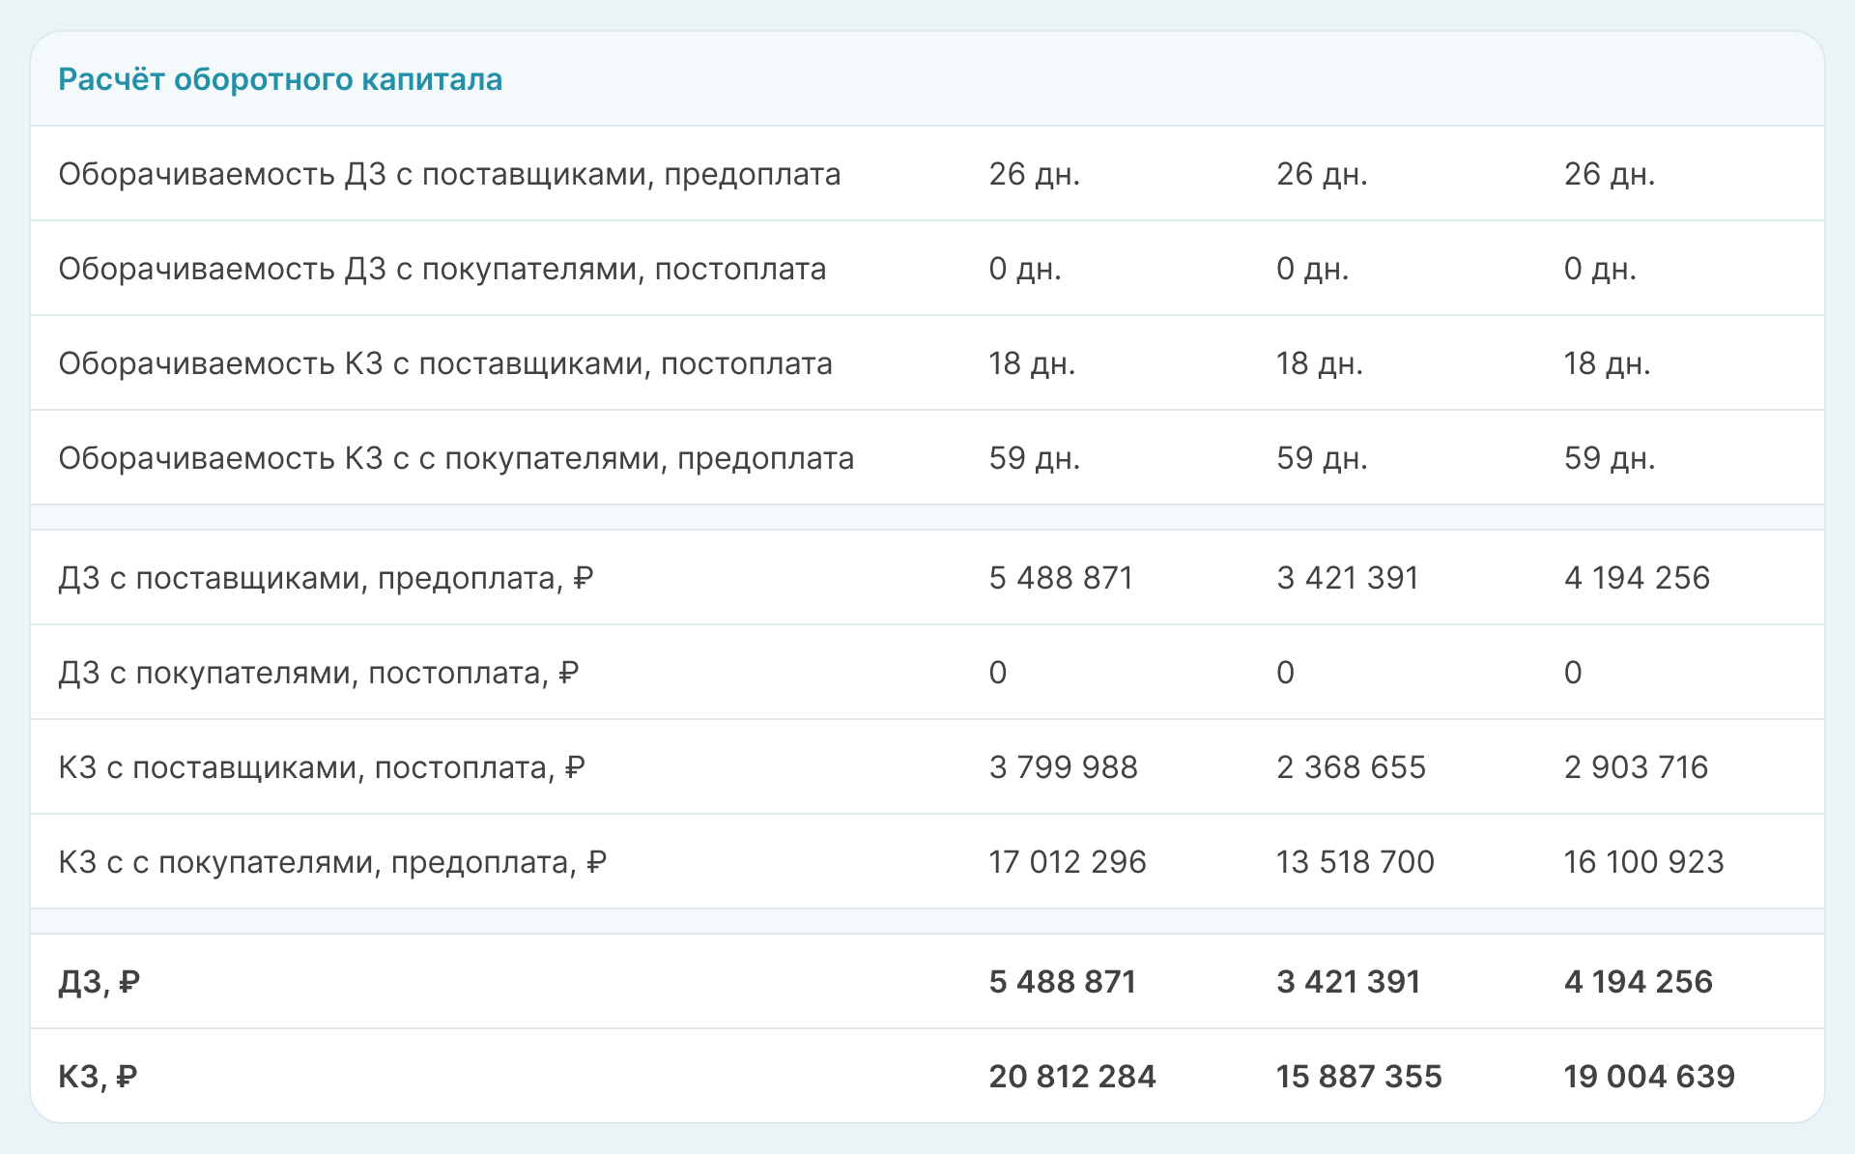Click the Расчёт оборотного капитала heading

pos(280,79)
